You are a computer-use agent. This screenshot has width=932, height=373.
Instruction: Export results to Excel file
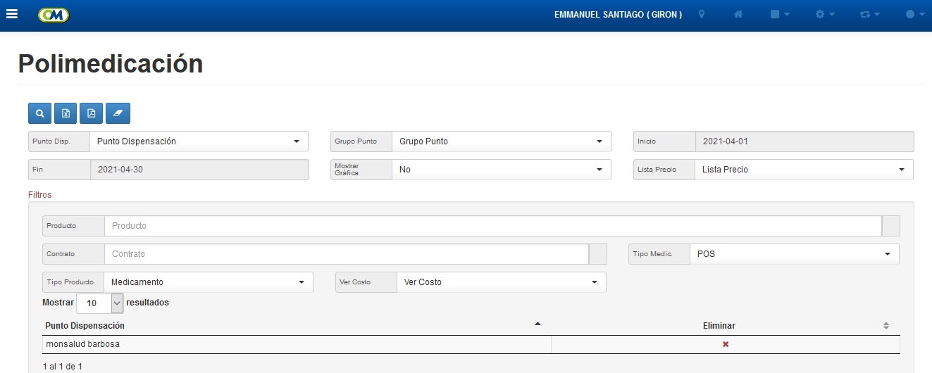pyautogui.click(x=66, y=113)
